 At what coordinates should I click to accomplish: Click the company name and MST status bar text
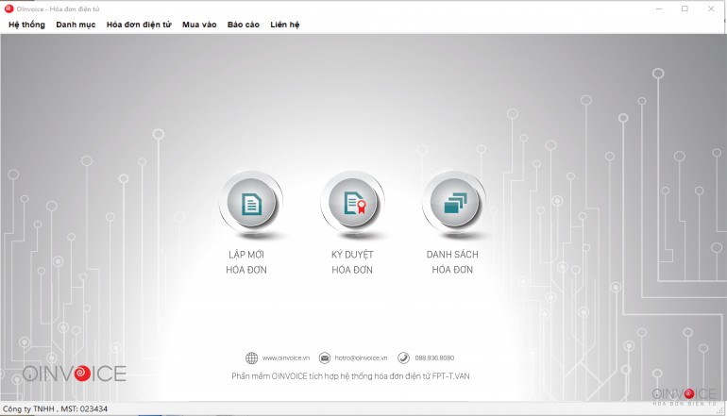(x=55, y=408)
